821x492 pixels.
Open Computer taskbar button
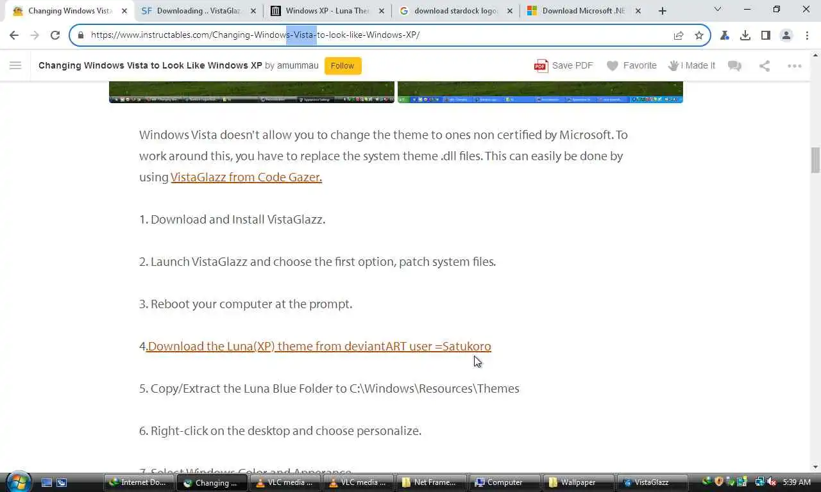click(x=504, y=482)
